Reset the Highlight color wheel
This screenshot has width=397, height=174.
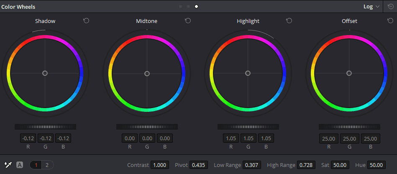[x=289, y=21]
